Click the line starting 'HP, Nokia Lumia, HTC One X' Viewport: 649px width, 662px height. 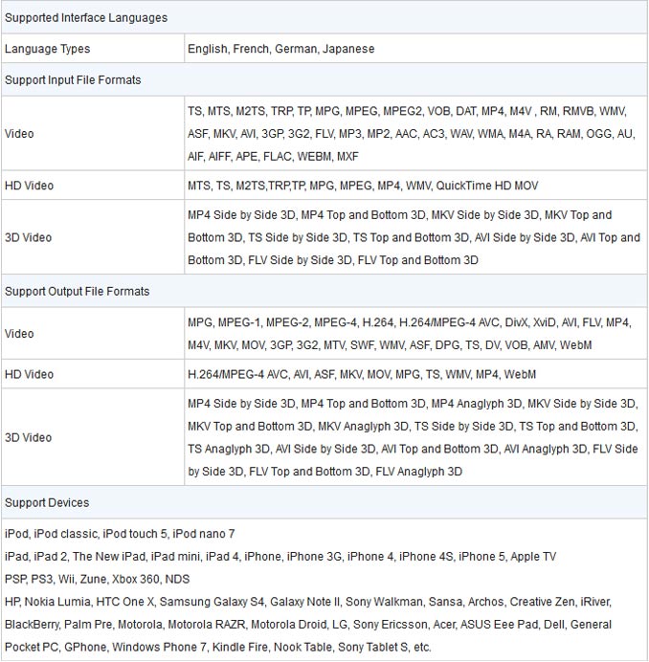[308, 602]
